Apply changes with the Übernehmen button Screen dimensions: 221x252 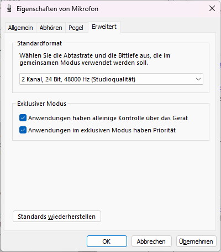[196, 241]
